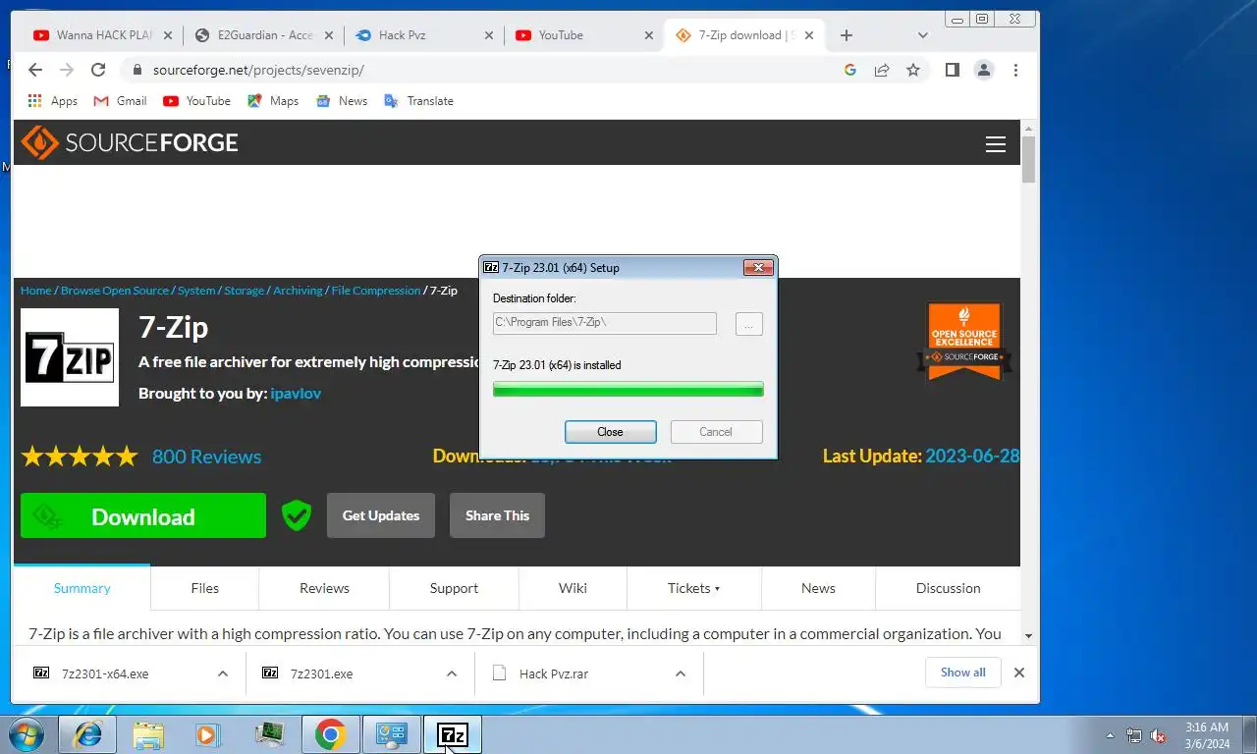The image size is (1257, 754).
Task: Open News bookmark
Action: click(x=341, y=101)
